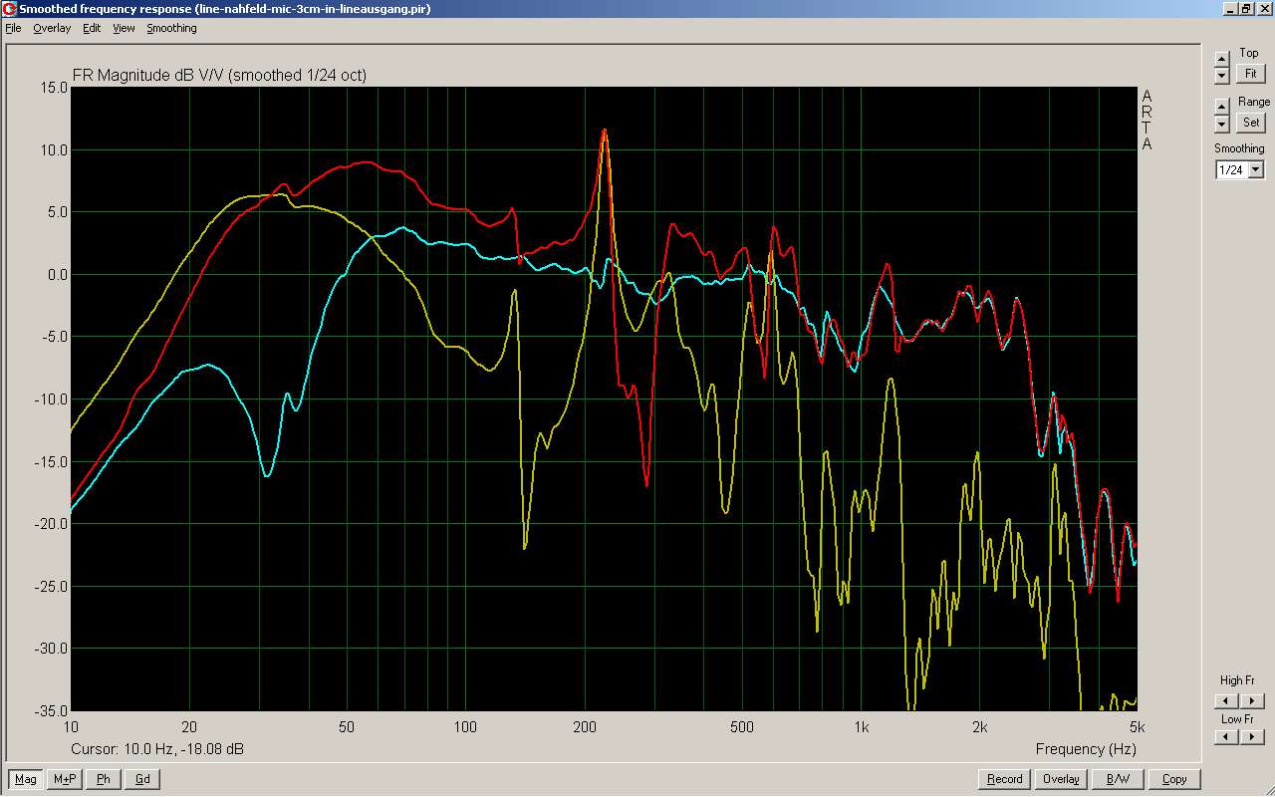Click the red curve's peak near 200 Hz
1275x797 pixels.
tap(603, 131)
